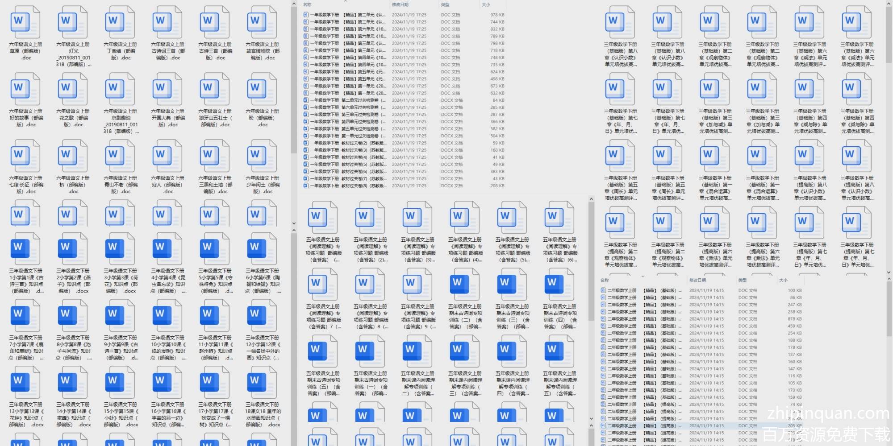Click the 六年级语文上册 狼牙山五壮士 file icon
The image size is (893, 446).
215,89
